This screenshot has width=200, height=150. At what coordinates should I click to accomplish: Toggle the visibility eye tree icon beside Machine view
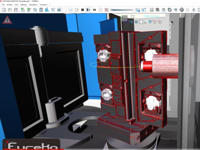[x=133, y=16]
